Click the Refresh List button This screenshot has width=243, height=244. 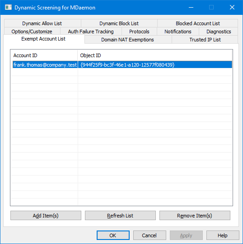(x=120, y=216)
